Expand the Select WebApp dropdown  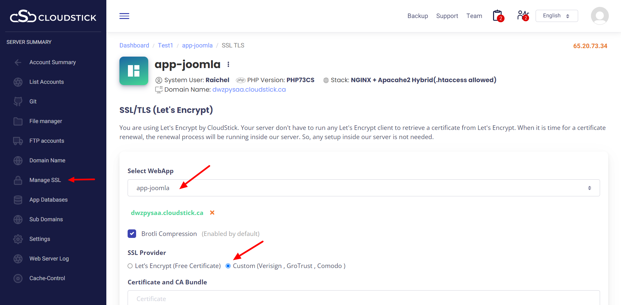pyautogui.click(x=364, y=188)
